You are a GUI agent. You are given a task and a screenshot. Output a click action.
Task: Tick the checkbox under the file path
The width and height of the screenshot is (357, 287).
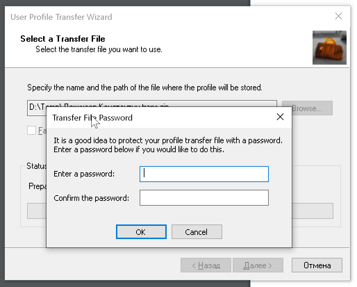tap(31, 131)
